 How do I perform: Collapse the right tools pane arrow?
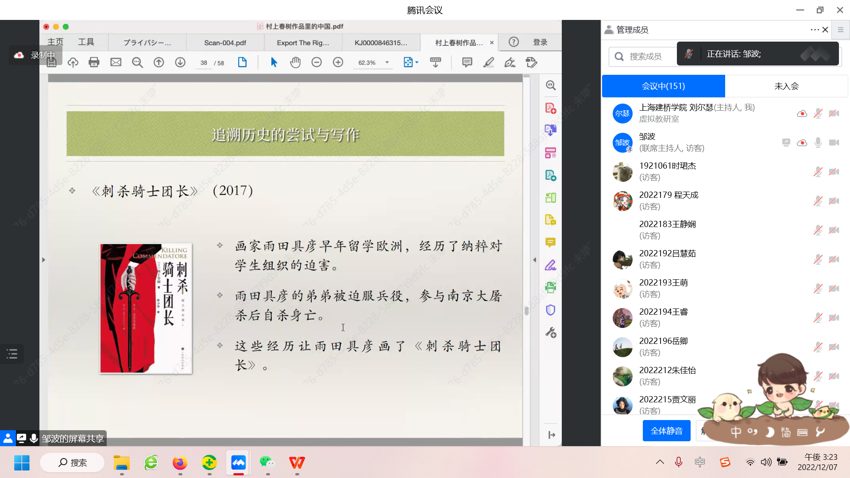(x=534, y=260)
